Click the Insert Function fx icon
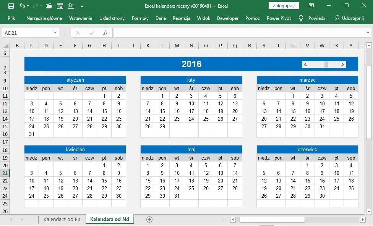The height and width of the screenshot is (226, 373). tap(105, 33)
